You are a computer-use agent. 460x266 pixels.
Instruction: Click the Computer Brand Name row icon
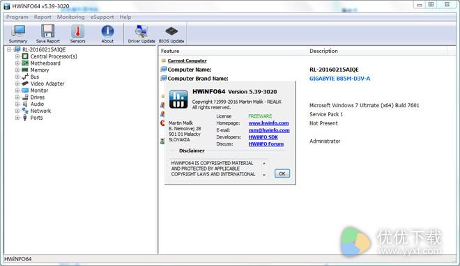click(x=163, y=78)
